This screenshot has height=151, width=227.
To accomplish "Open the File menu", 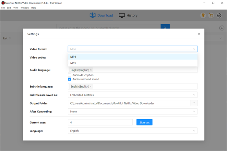I will (x=3, y=8).
